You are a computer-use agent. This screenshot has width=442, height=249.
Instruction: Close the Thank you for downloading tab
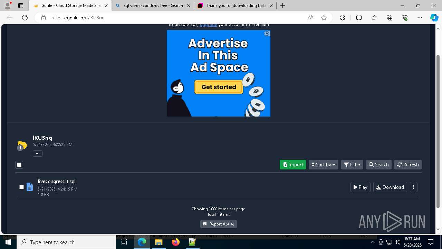tap(271, 6)
